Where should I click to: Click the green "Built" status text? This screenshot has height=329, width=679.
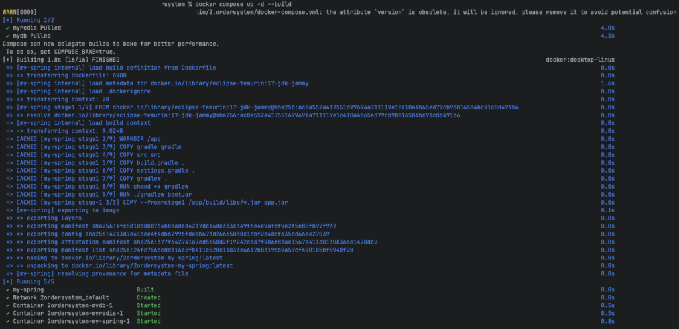pos(145,290)
